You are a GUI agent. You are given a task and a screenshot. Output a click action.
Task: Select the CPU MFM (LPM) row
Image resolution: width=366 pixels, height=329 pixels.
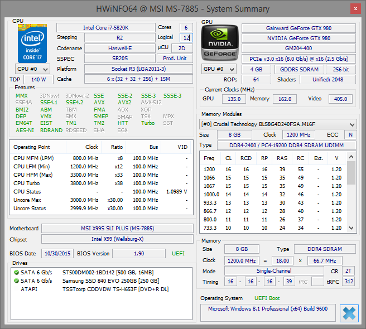(x=102, y=158)
